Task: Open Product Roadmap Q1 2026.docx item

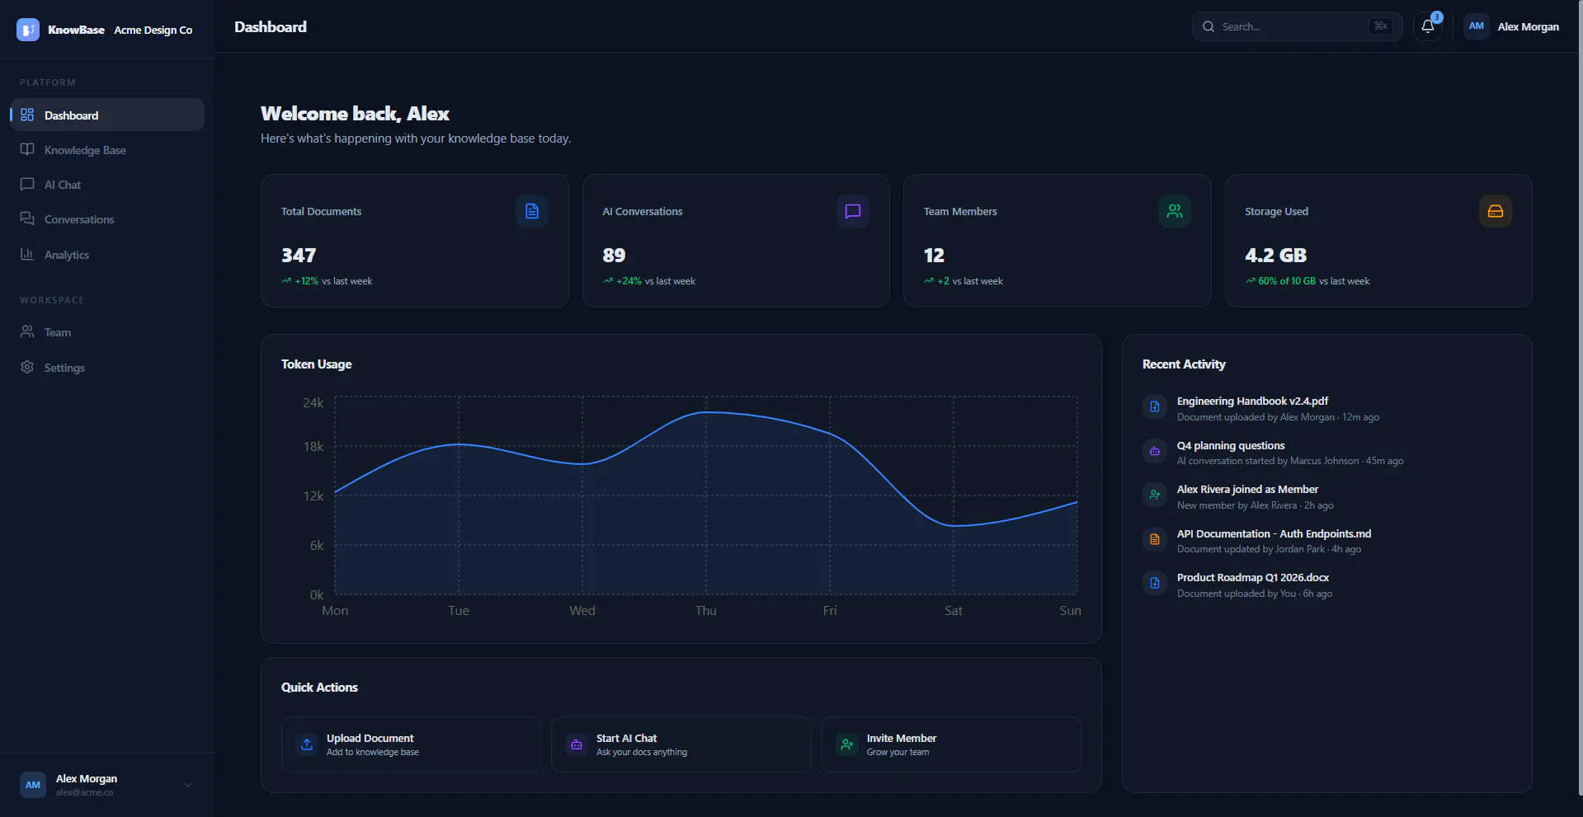Action: pyautogui.click(x=1326, y=585)
